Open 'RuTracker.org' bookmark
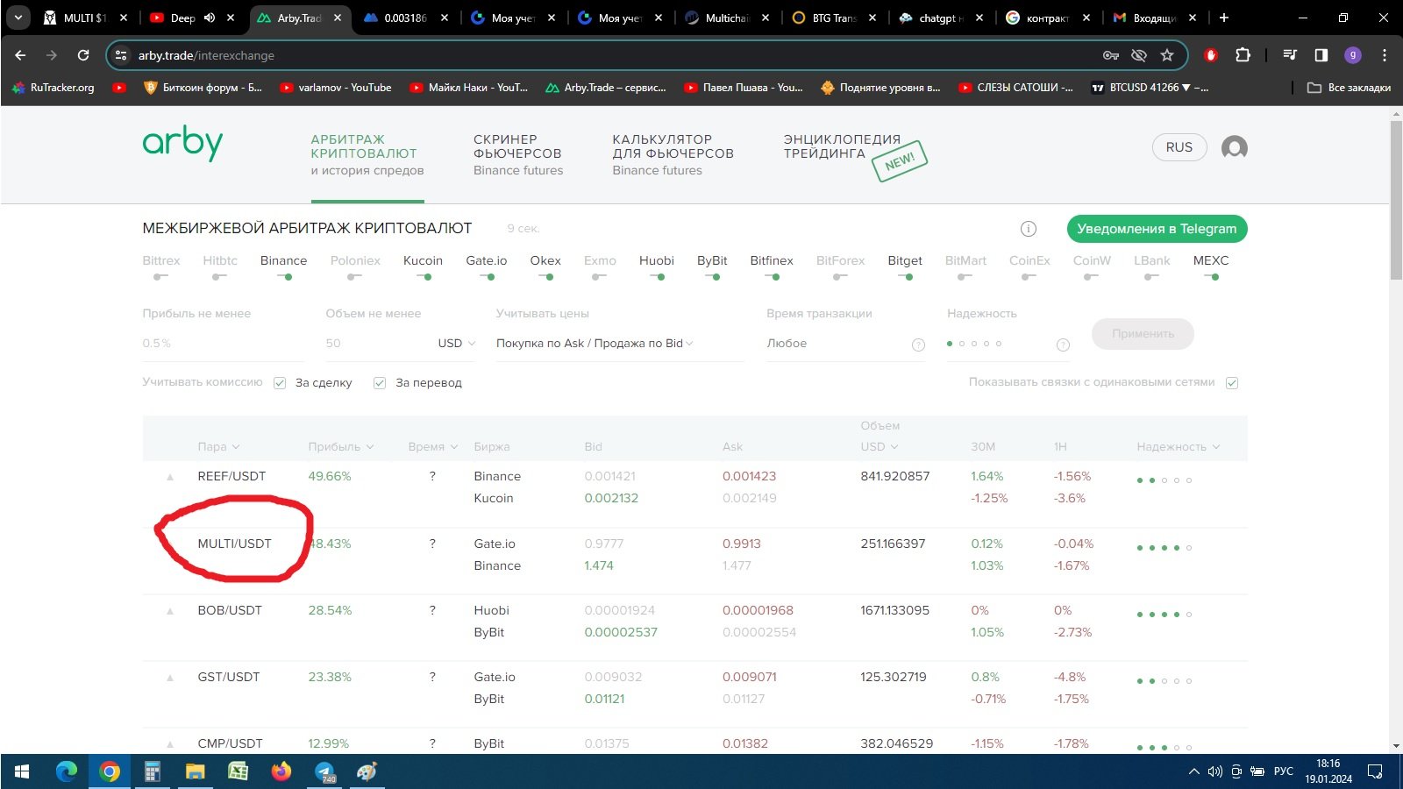Image resolution: width=1403 pixels, height=789 pixels. (53, 88)
